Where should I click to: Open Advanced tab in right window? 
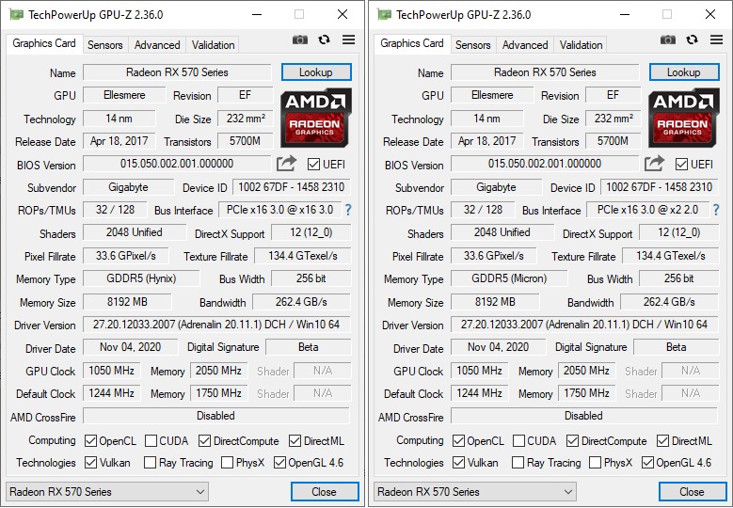(x=525, y=45)
